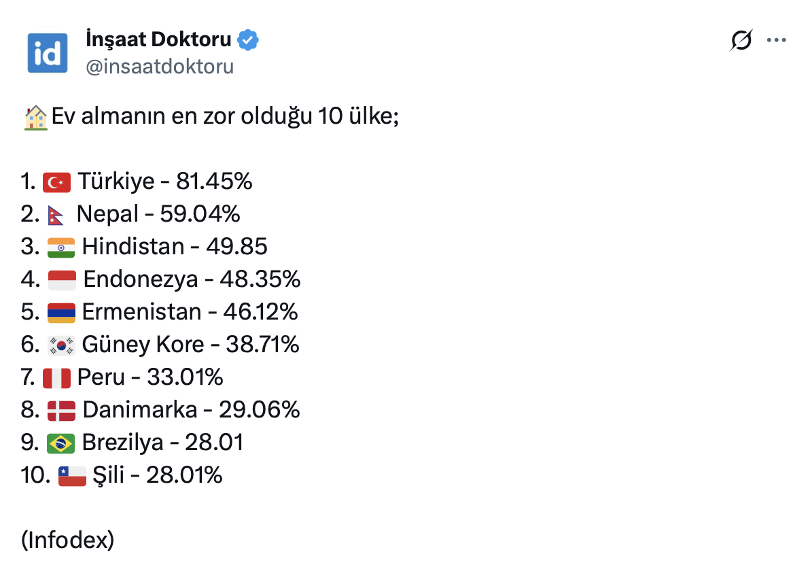Click the Grok slashed-circle icon
The image size is (810, 563).
point(741,41)
